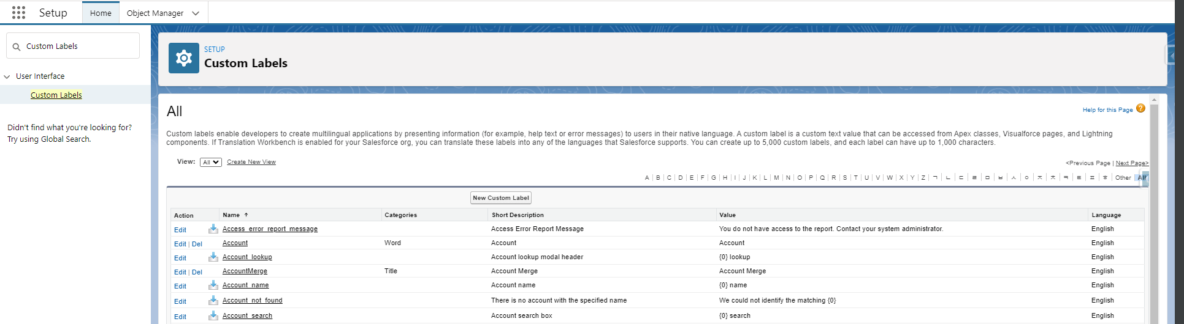Open the Account label name link
Screen dimensions: 1184x324
click(235, 243)
